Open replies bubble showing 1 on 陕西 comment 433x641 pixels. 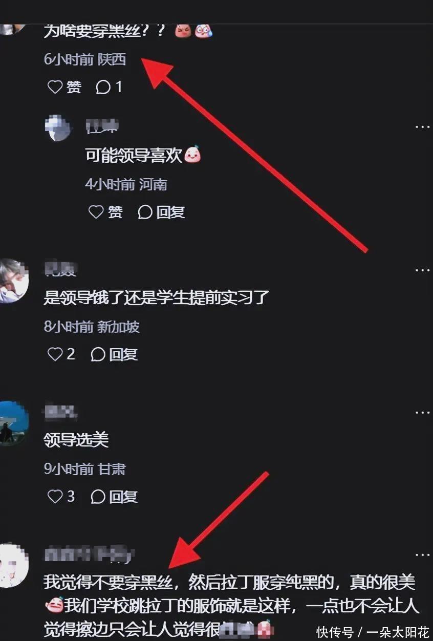click(109, 87)
